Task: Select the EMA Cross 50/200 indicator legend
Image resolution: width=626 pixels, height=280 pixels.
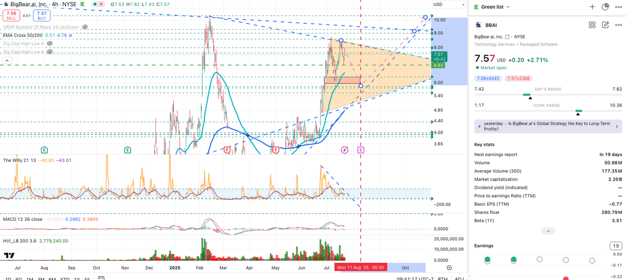Action: [22, 35]
